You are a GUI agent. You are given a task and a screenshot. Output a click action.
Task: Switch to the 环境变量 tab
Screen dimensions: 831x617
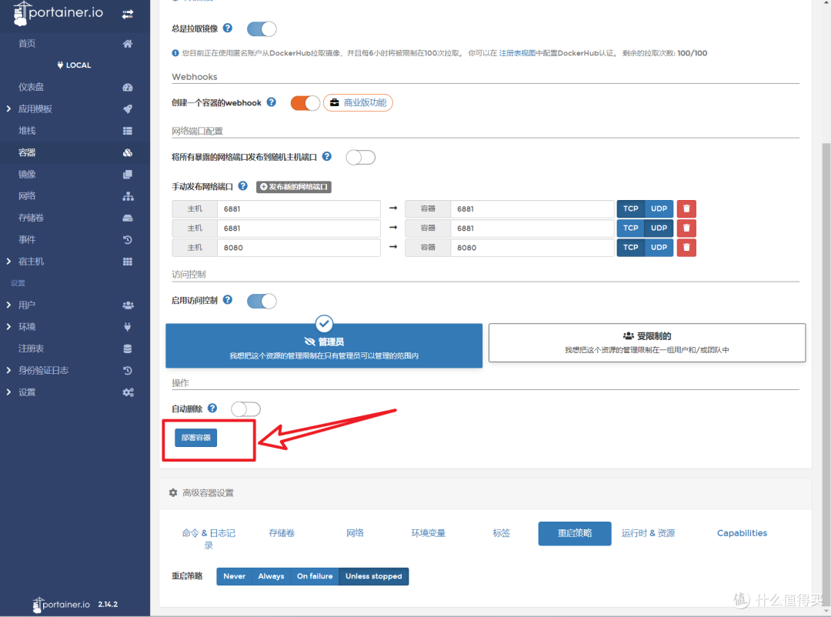429,532
